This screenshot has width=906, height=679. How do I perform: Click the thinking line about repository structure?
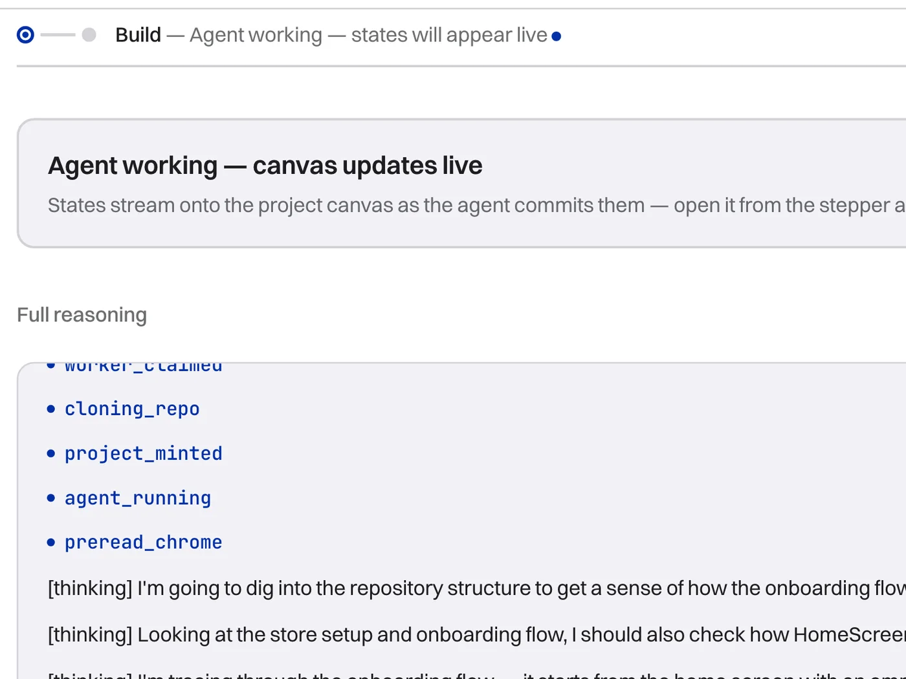(x=477, y=588)
